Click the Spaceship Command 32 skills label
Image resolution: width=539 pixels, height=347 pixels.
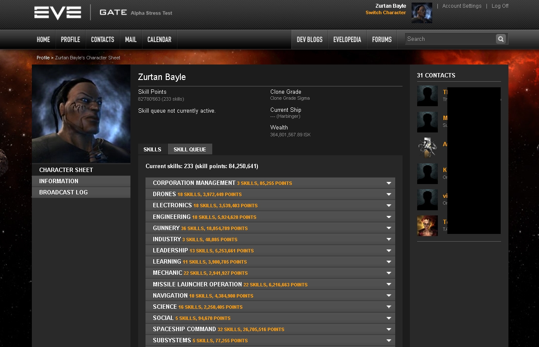(251, 329)
